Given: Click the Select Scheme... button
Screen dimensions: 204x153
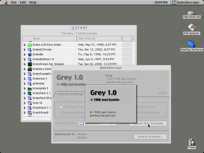Looking at the screenshot, I should (x=150, y=137).
